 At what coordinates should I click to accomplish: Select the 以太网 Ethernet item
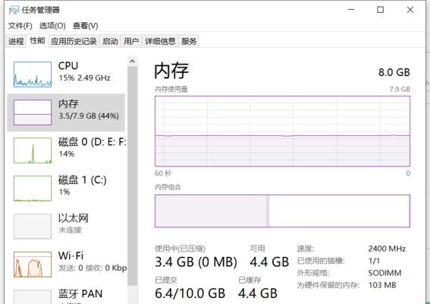(66, 226)
